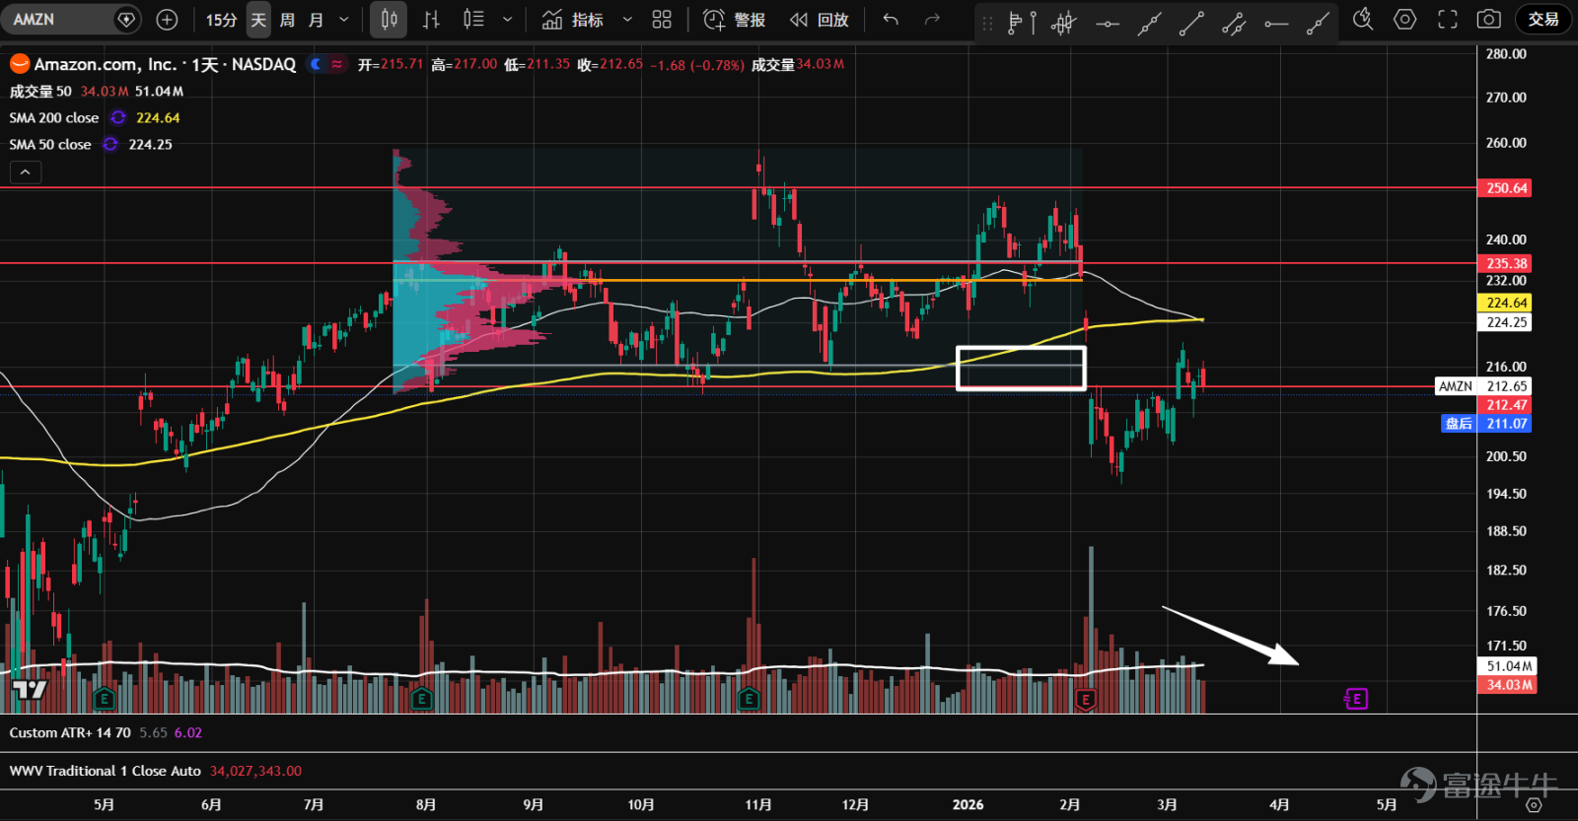Click the 212.47 red price line label
1578x821 pixels.
pos(1507,405)
